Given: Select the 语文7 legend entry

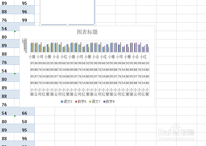Looking at the screenshot, I should click(x=95, y=101).
